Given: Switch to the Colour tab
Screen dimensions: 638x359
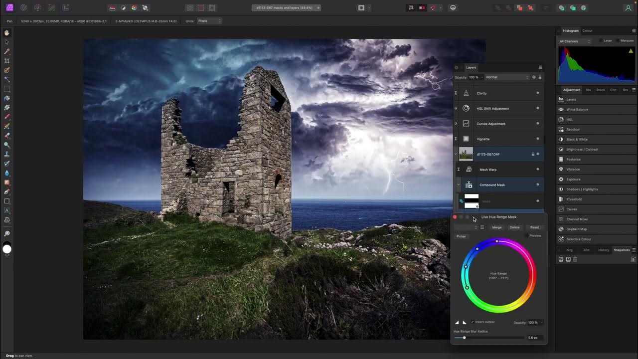Looking at the screenshot, I should point(587,30).
